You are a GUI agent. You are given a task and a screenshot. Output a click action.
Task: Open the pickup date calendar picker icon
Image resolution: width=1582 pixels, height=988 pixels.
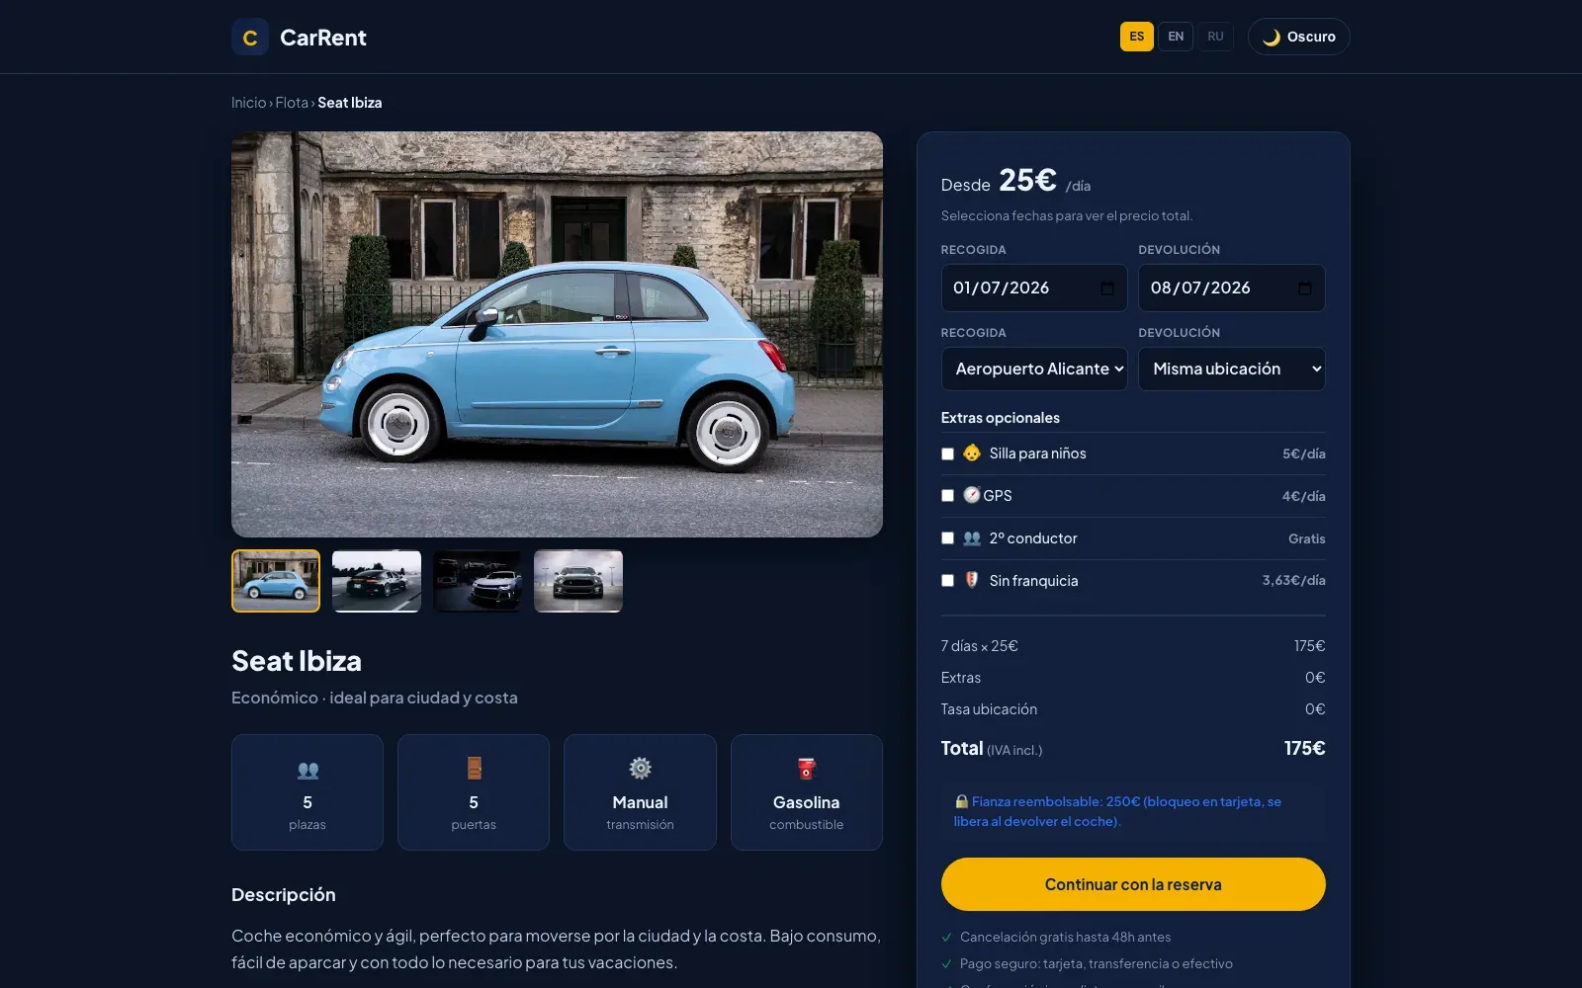pyautogui.click(x=1107, y=288)
